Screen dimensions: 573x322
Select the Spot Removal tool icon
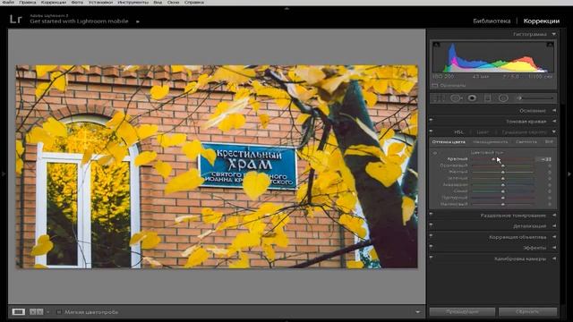456,97
